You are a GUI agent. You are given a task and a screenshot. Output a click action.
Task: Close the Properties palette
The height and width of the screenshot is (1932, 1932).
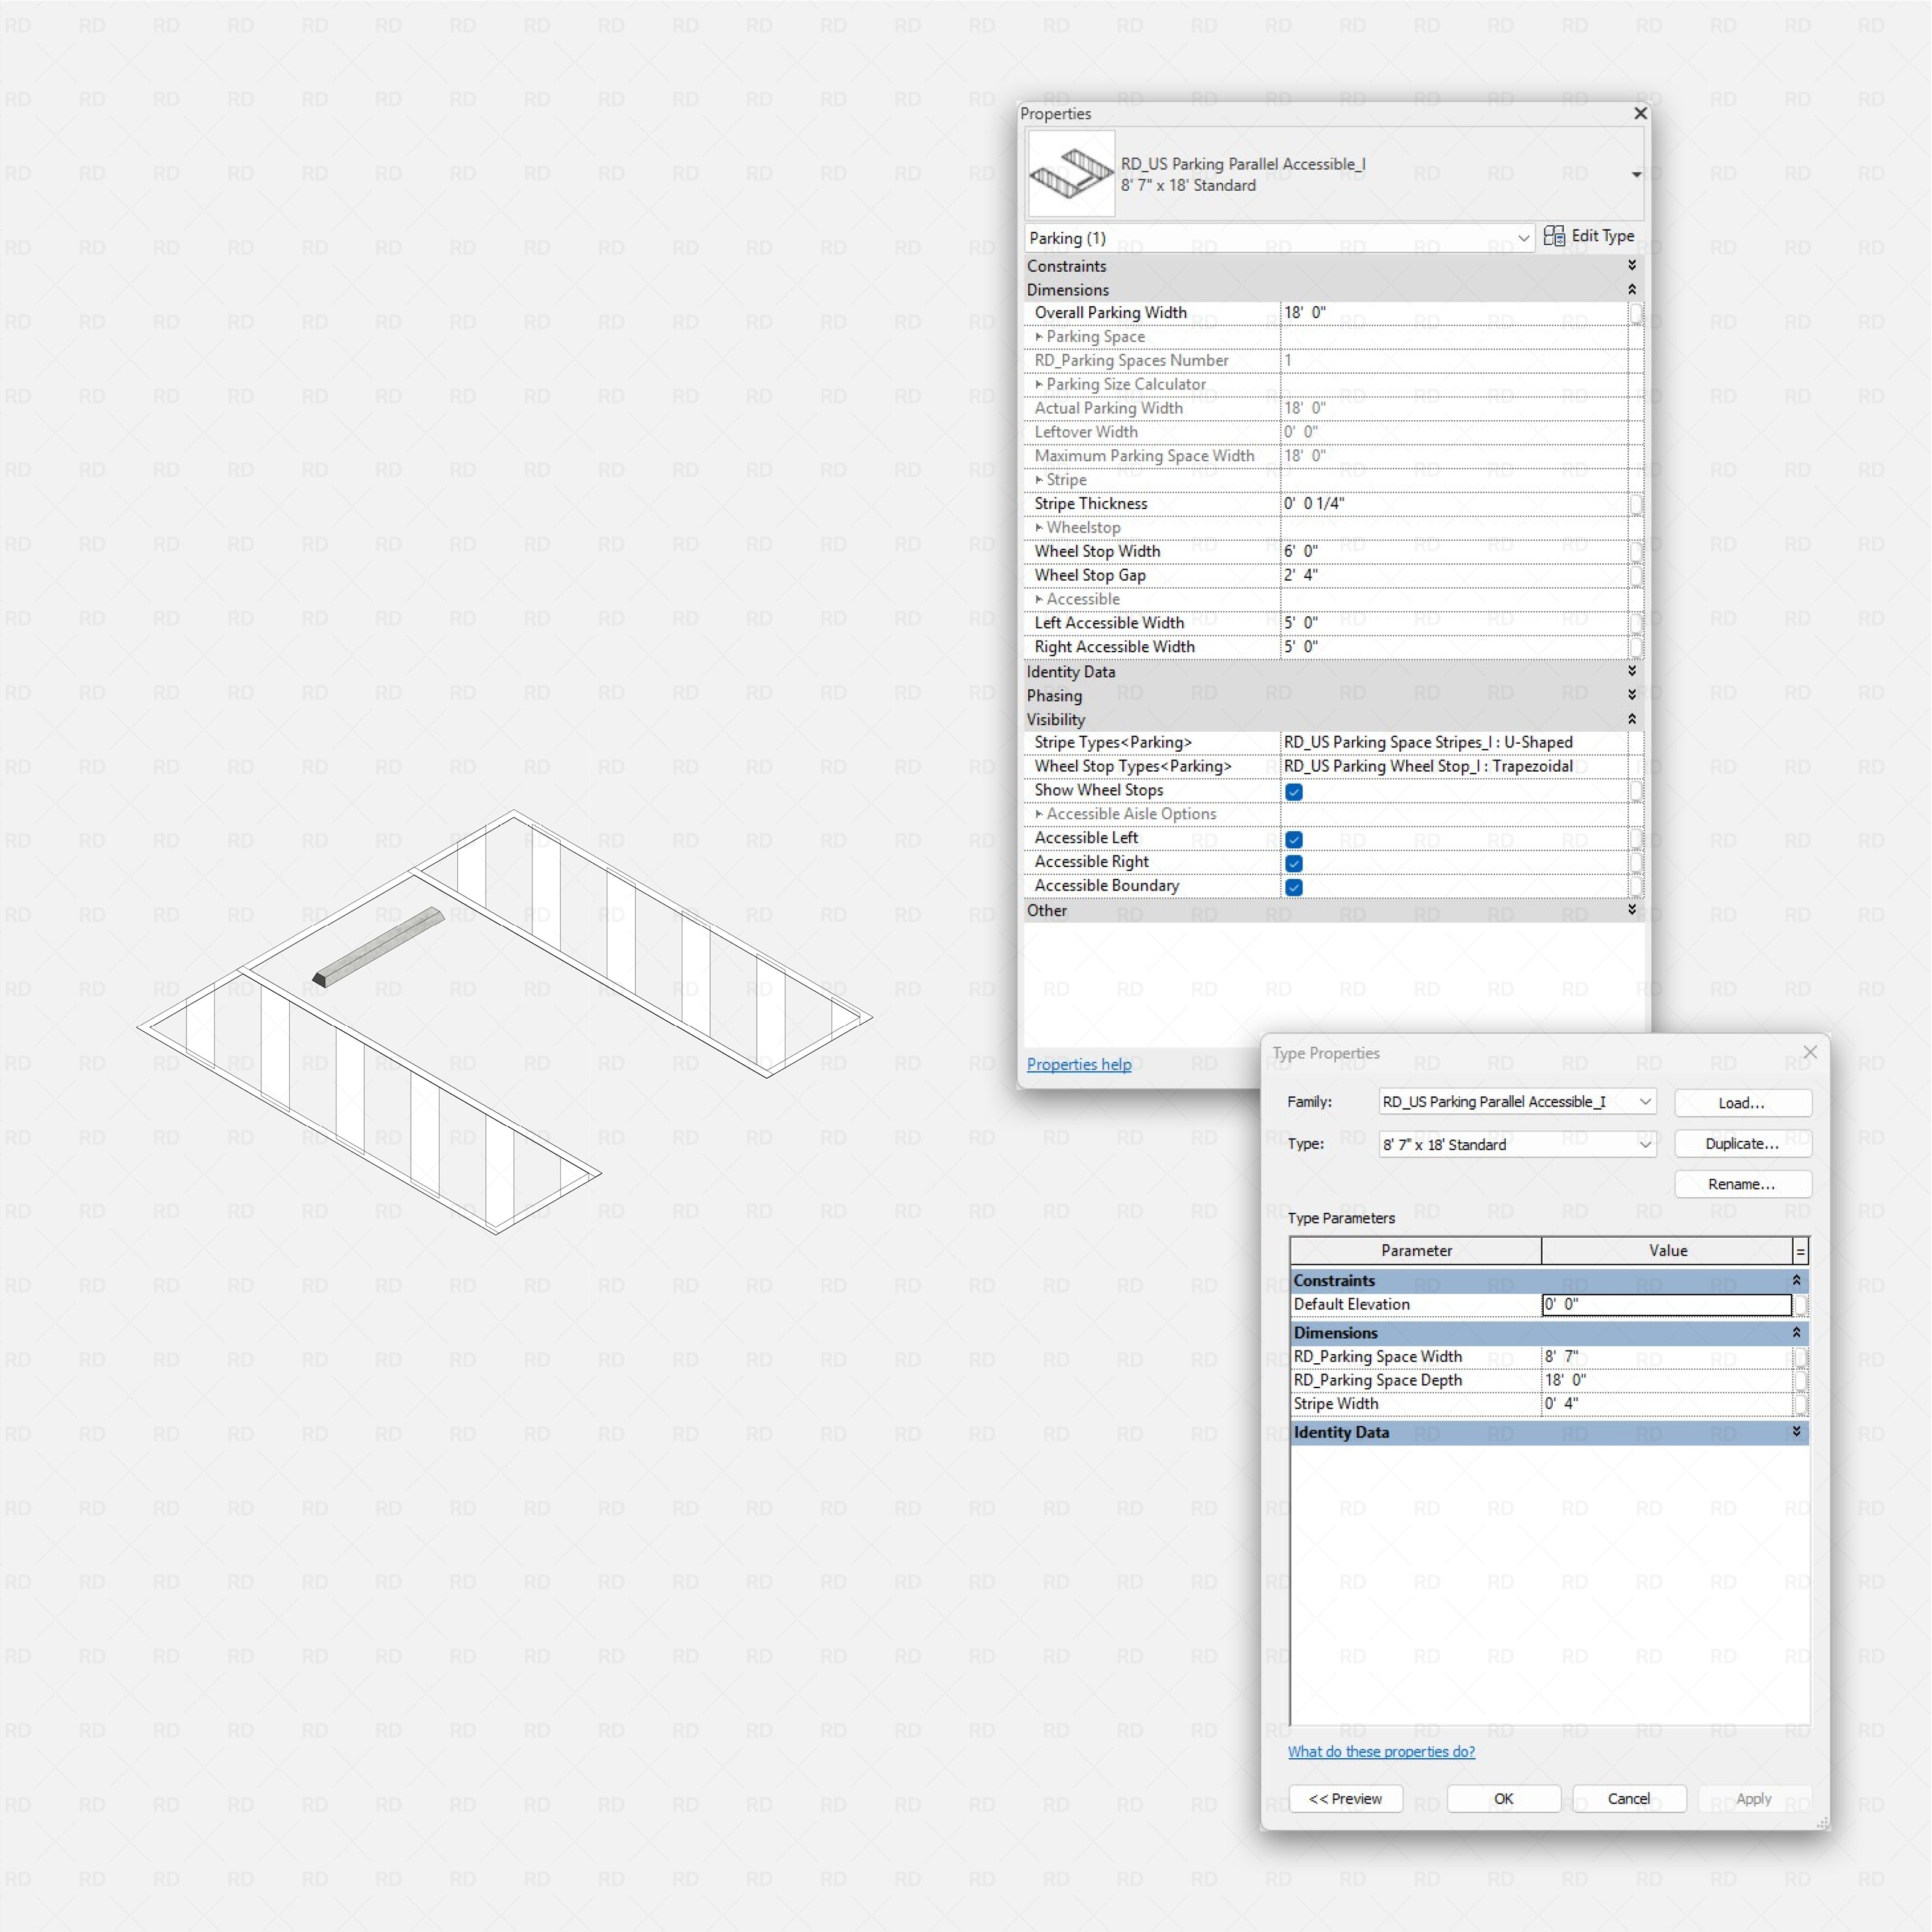click(1640, 113)
